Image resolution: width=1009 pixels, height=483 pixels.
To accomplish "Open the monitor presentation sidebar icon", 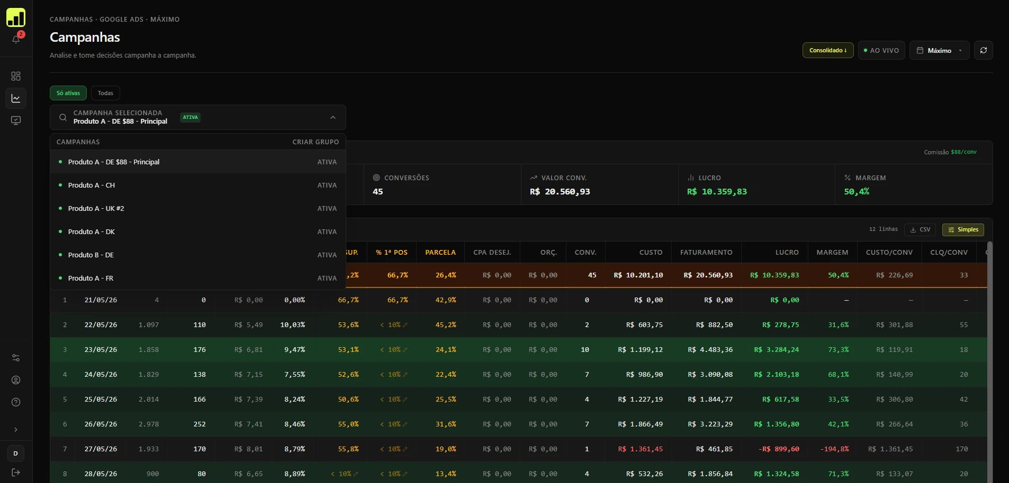I will [x=16, y=120].
